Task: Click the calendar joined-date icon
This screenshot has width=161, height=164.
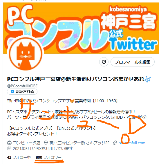Action: [9, 148]
